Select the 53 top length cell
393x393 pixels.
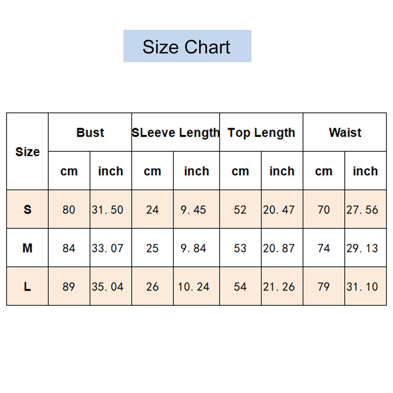pos(240,248)
